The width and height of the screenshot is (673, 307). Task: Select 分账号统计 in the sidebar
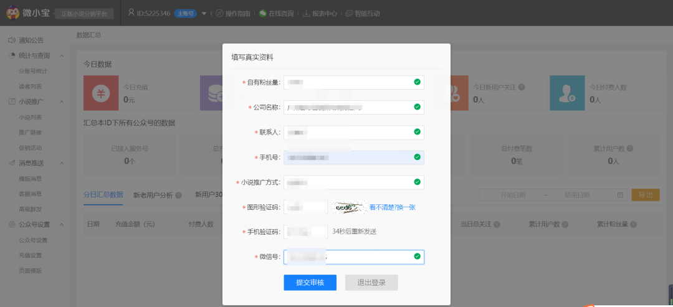[33, 71]
